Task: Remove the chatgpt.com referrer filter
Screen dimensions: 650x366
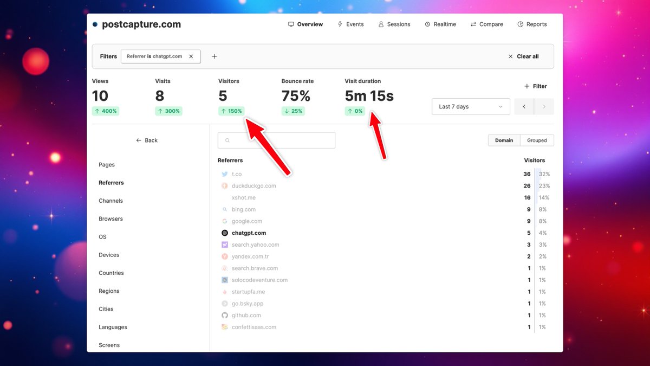Action: tap(191, 56)
